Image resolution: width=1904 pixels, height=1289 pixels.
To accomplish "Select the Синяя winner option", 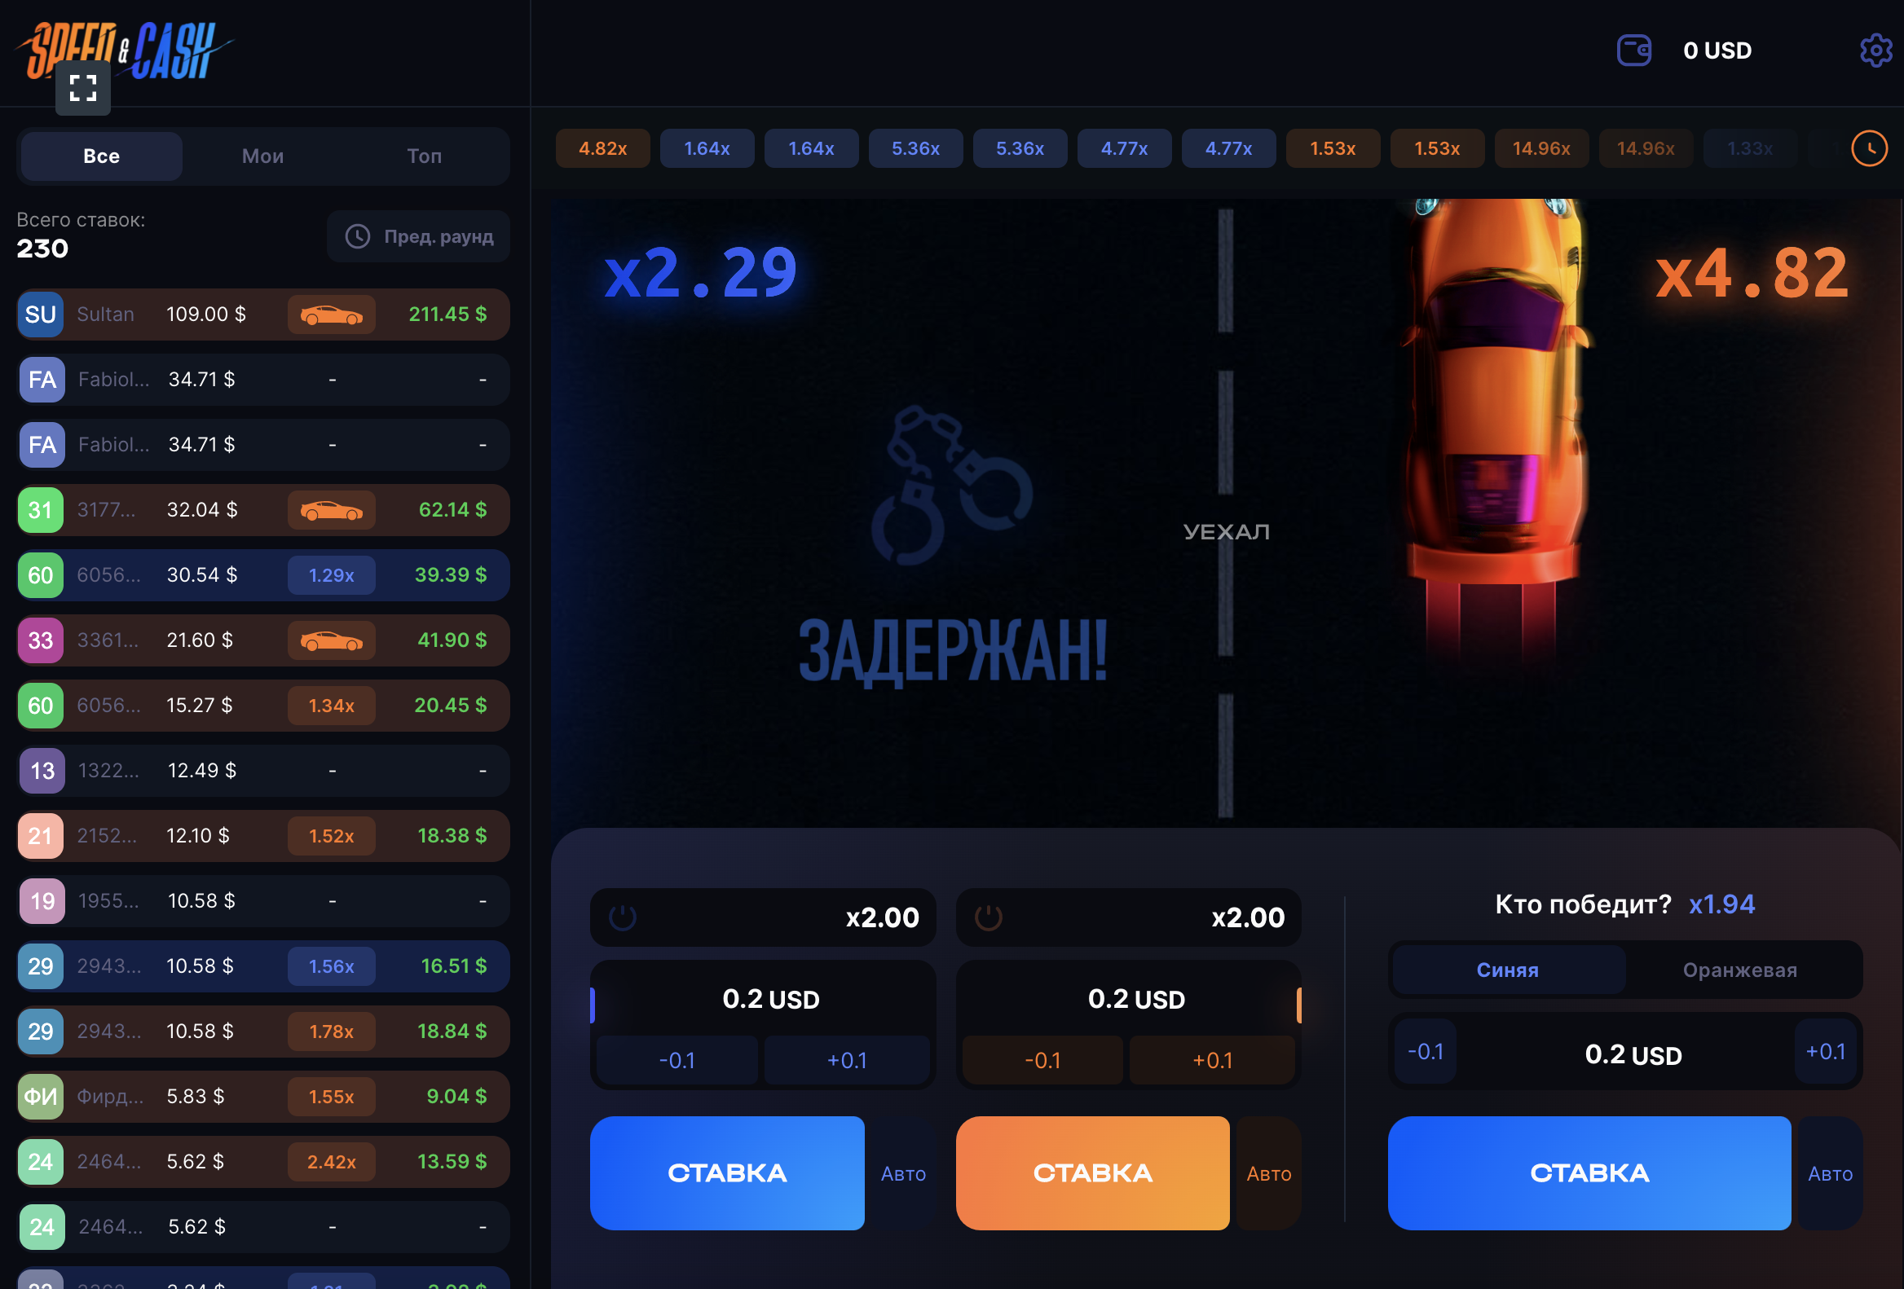I will 1508,970.
